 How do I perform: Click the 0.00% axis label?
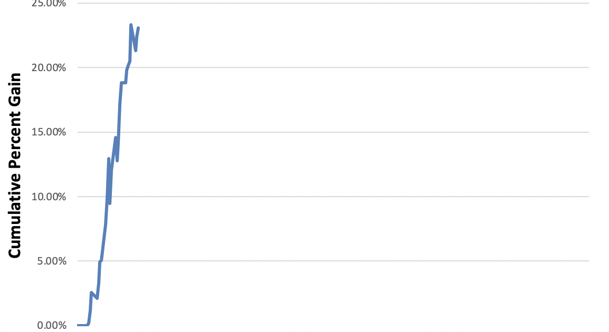click(x=52, y=325)
